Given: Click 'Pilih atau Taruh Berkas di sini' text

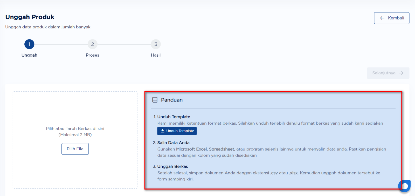Looking at the screenshot, I should coord(75,129).
